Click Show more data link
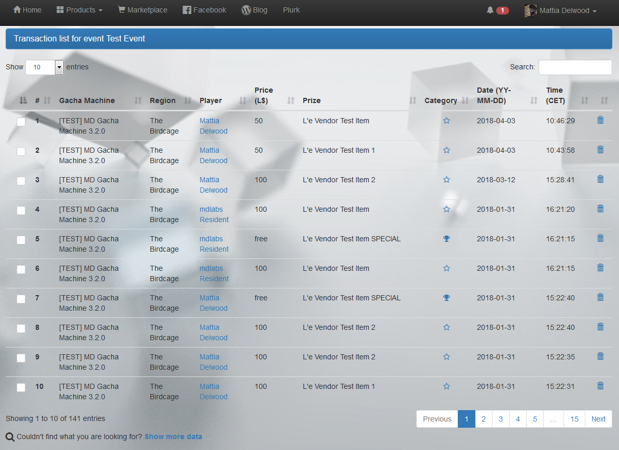 (x=173, y=437)
